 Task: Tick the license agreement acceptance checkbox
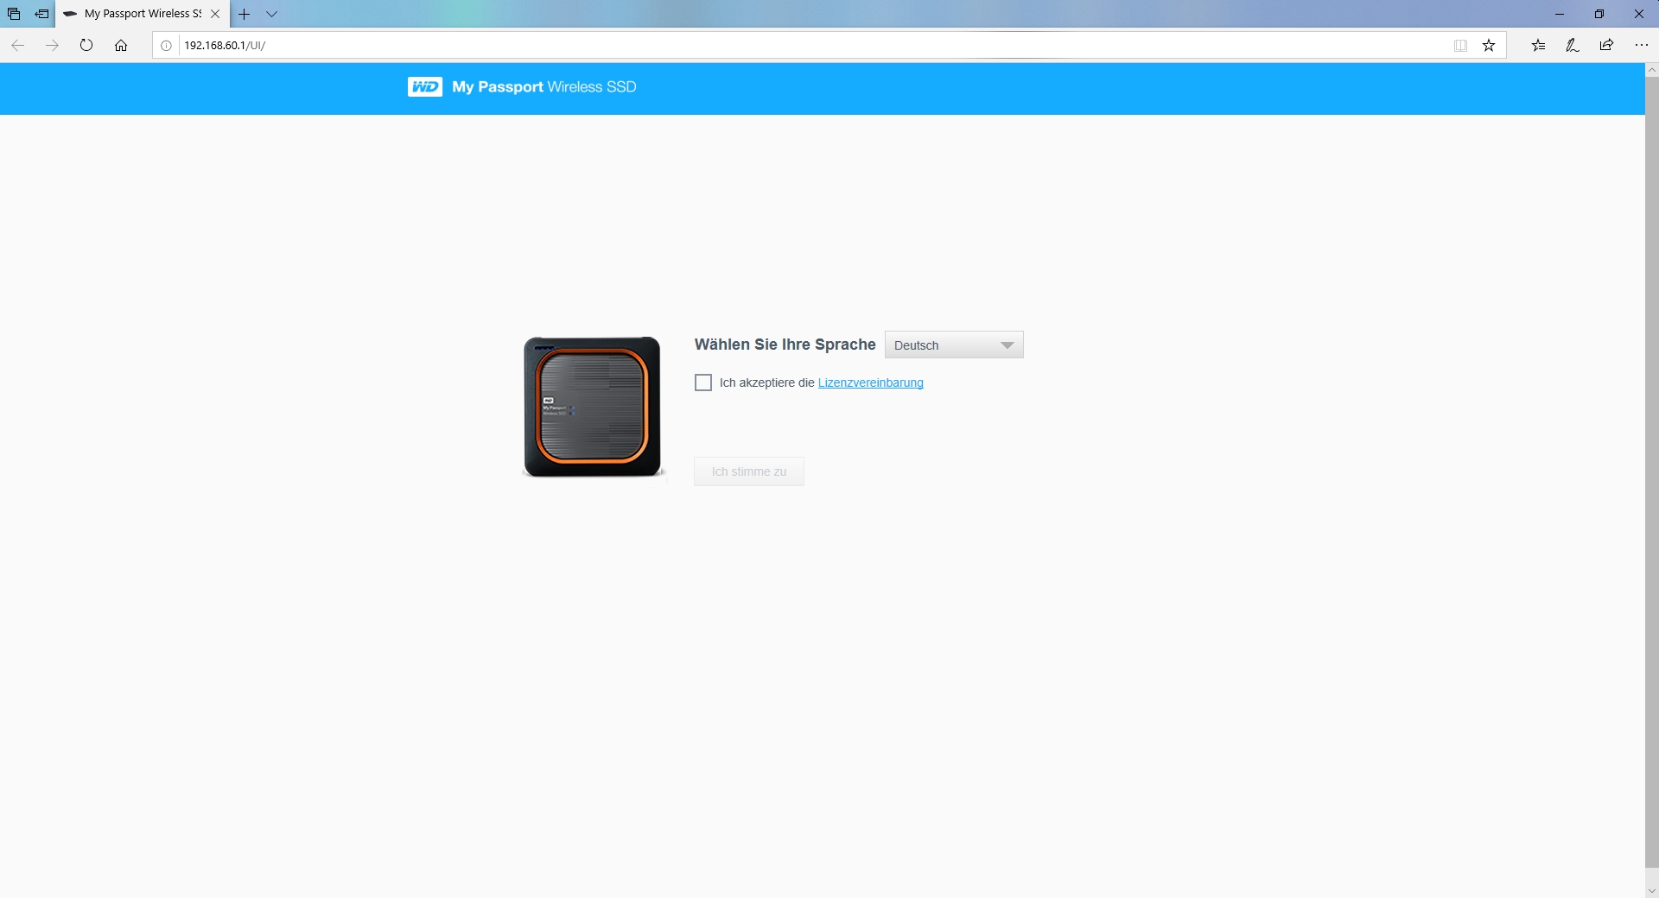[703, 383]
